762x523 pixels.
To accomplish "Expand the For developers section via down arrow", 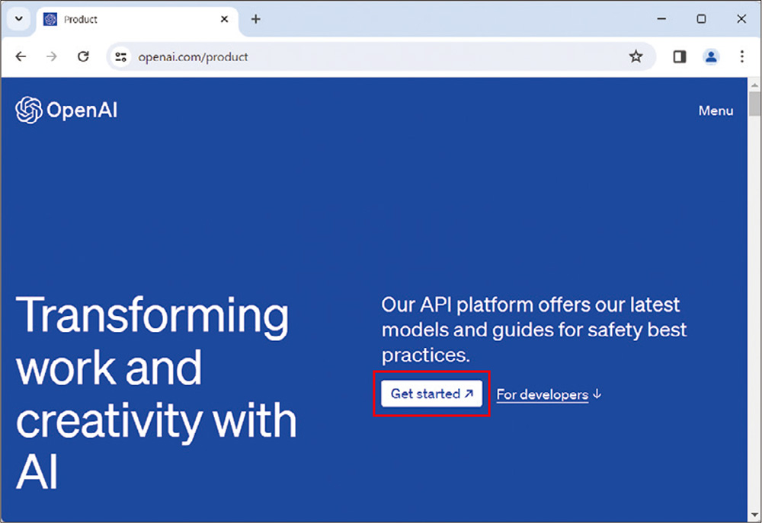I will [599, 394].
